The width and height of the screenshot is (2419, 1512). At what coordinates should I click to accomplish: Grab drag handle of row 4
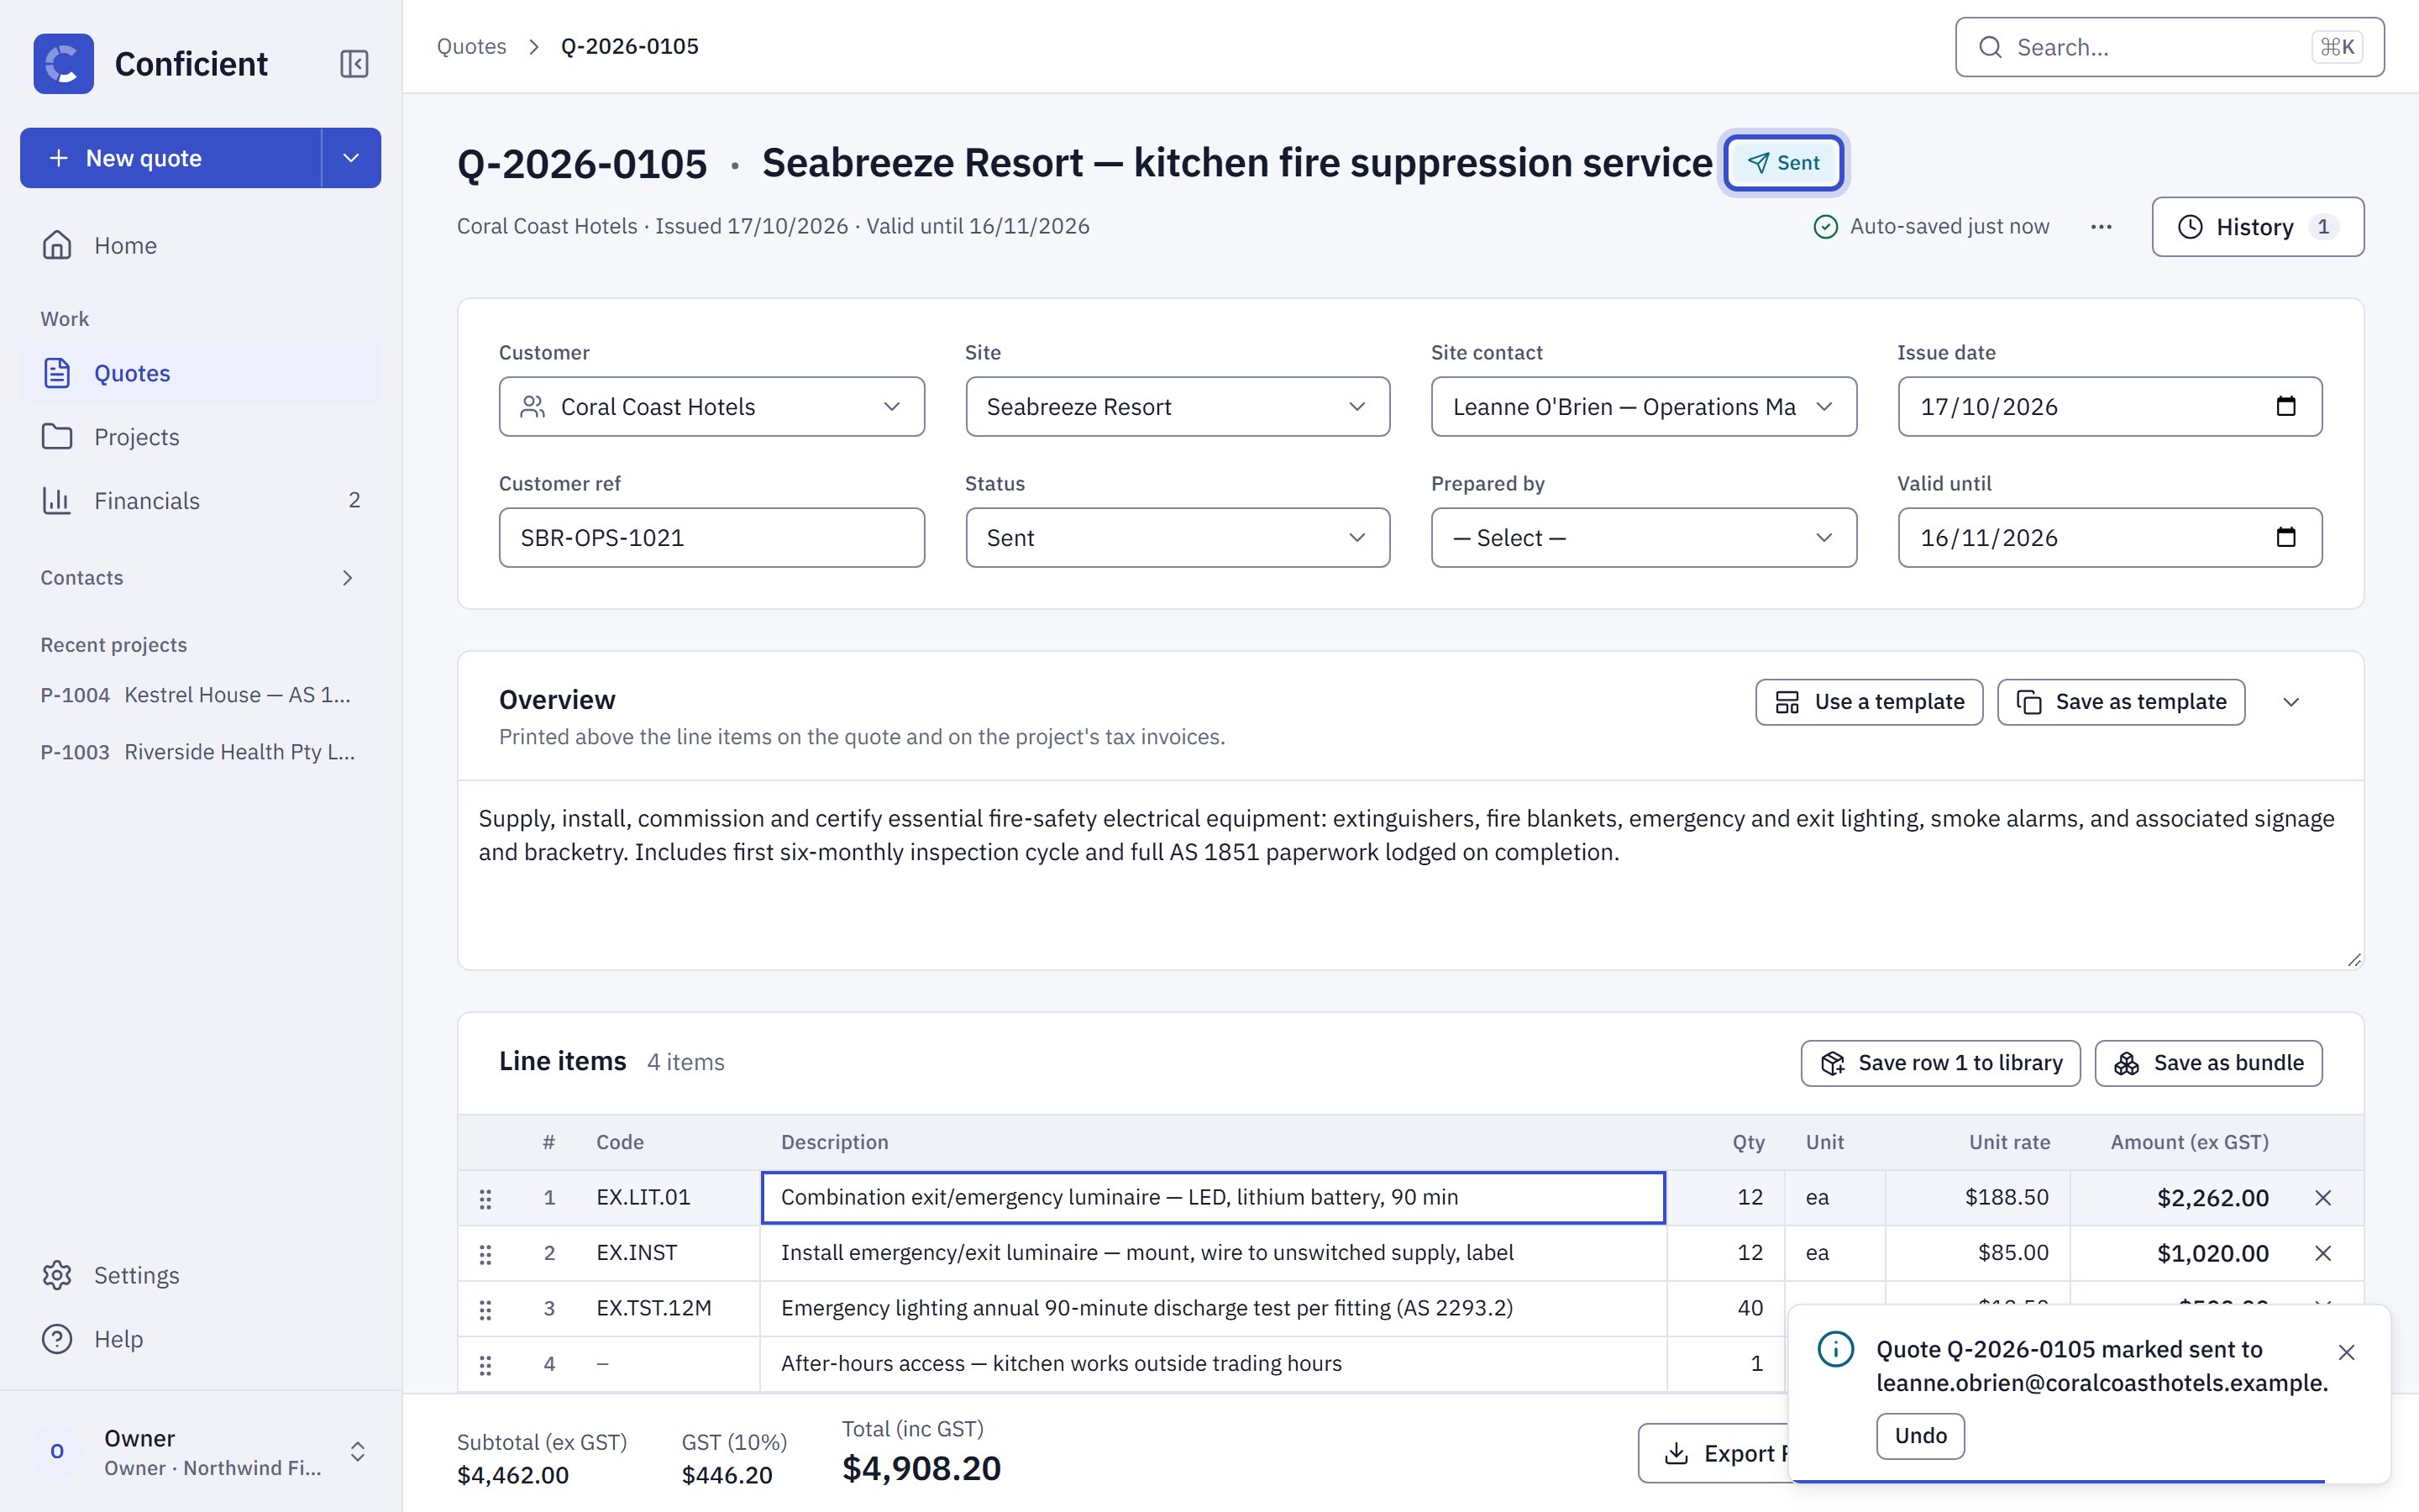coord(485,1364)
